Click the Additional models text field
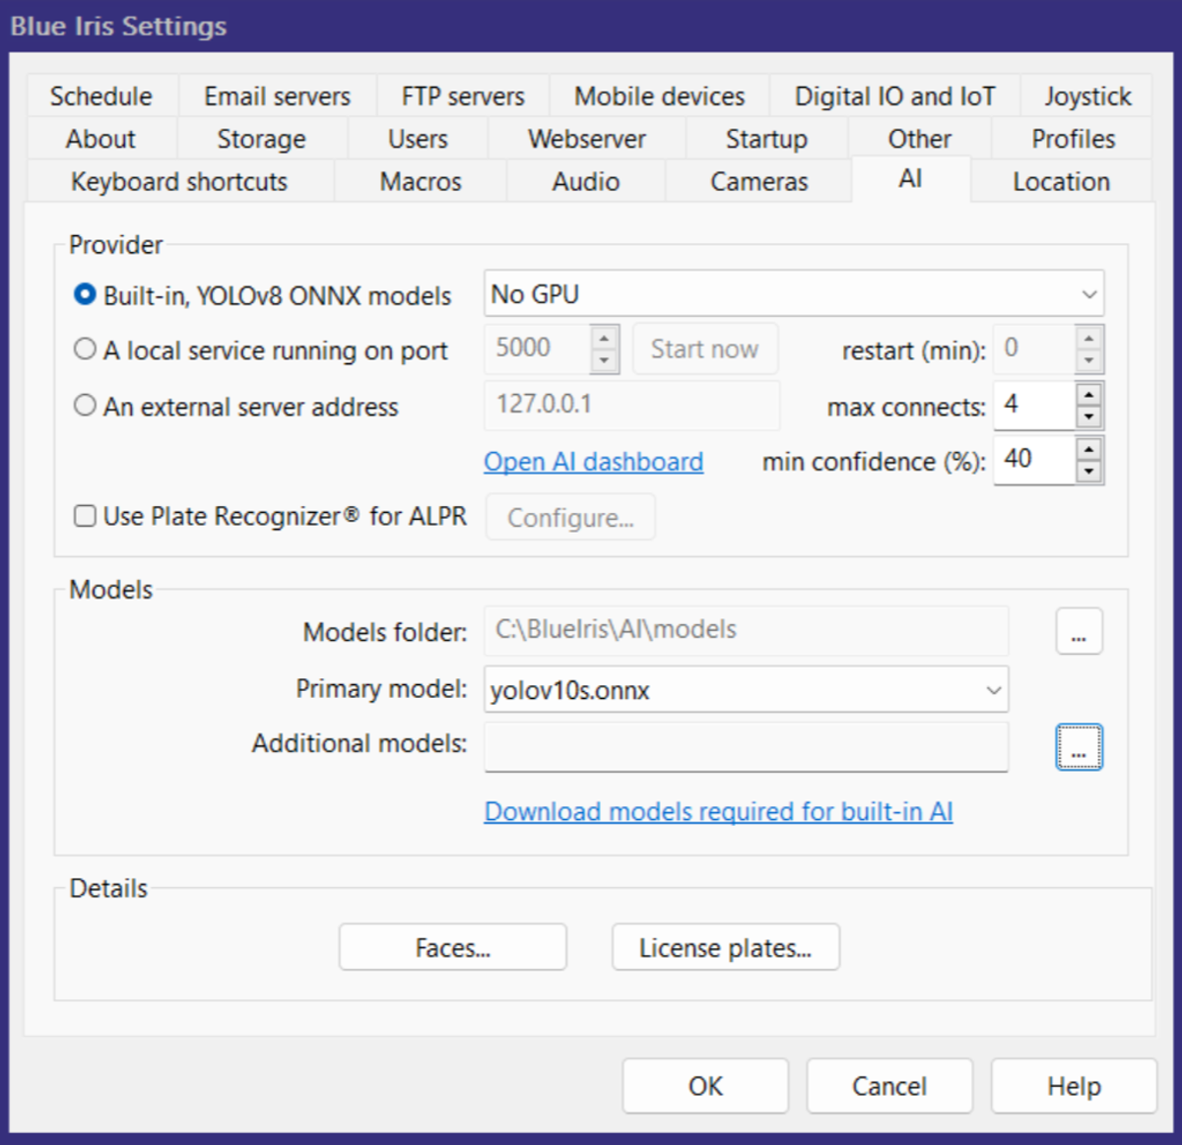The width and height of the screenshot is (1182, 1145). coord(746,747)
